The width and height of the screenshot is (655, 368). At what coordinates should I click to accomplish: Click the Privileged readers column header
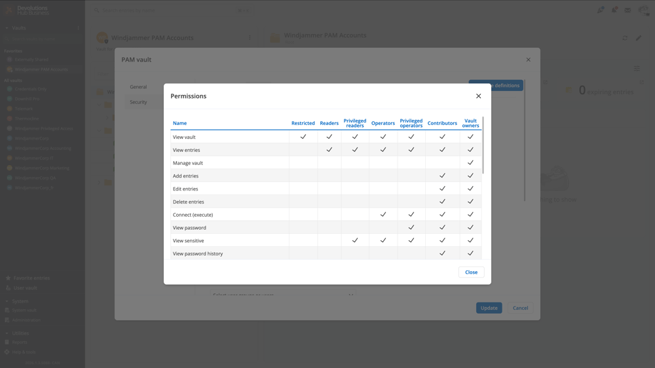tap(354, 123)
